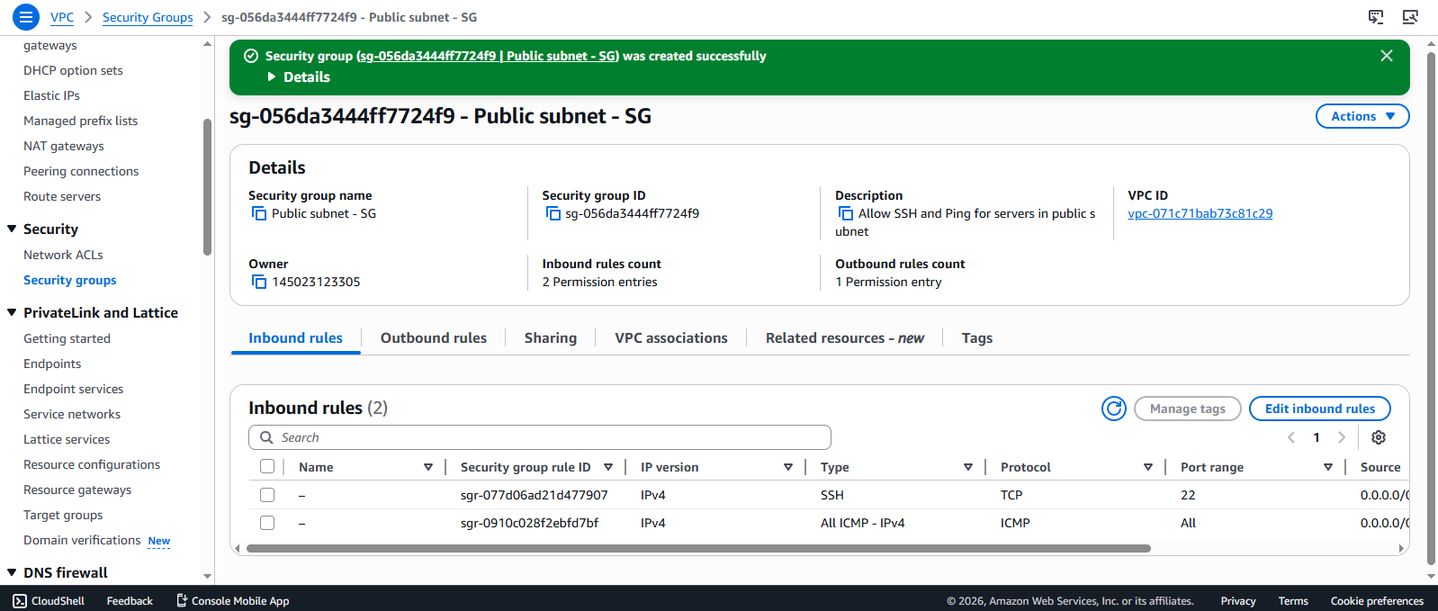Click Manage tags button
This screenshot has width=1438, height=611.
(x=1188, y=409)
